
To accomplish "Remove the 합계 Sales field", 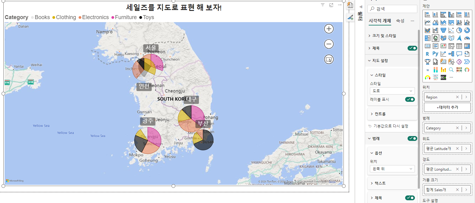I will pos(457,190).
